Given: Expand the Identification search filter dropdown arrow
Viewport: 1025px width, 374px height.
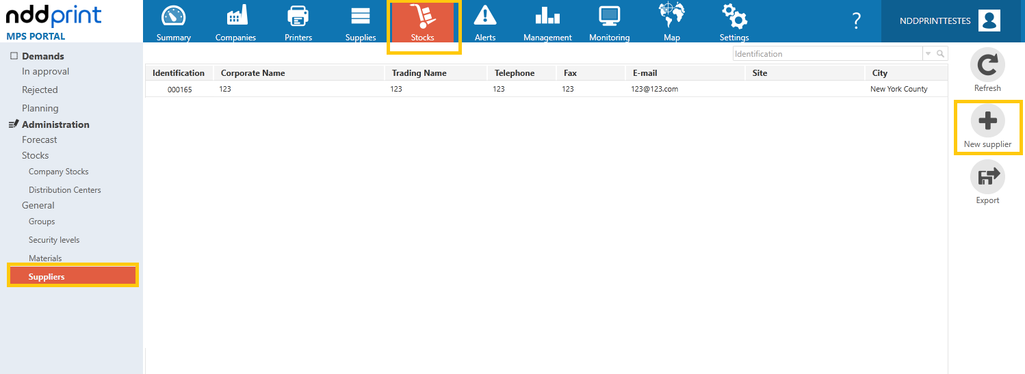Looking at the screenshot, I should [x=928, y=54].
